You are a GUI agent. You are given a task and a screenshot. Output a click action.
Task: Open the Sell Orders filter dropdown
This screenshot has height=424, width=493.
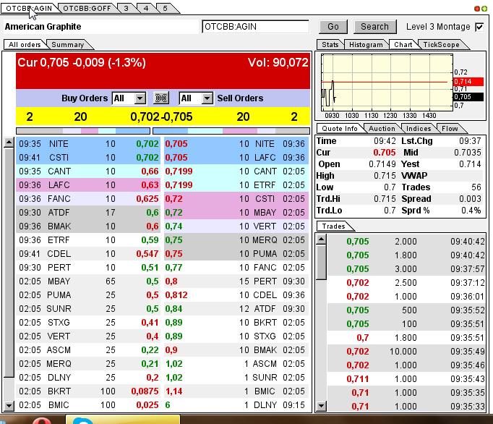pyautogui.click(x=206, y=98)
